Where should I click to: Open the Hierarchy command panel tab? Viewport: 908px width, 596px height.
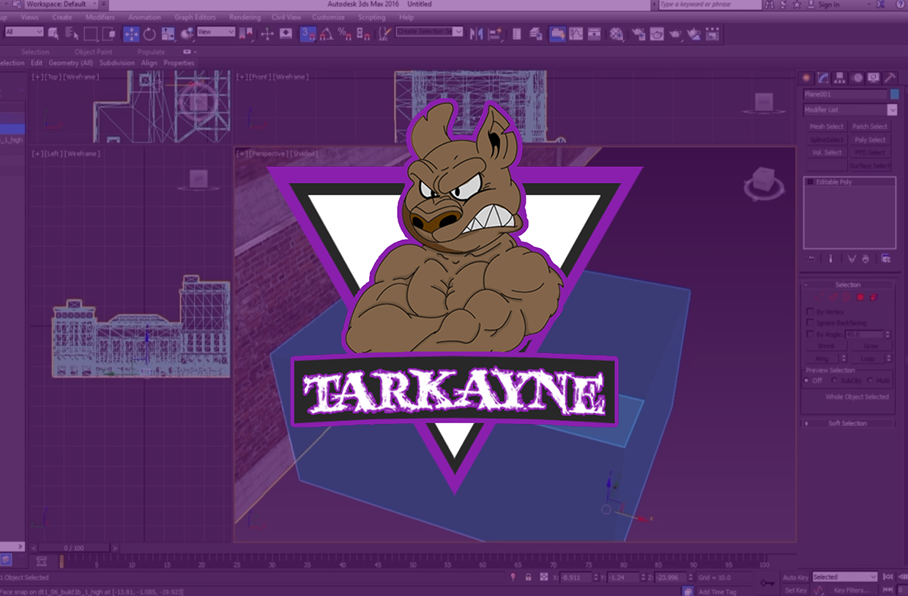point(840,78)
